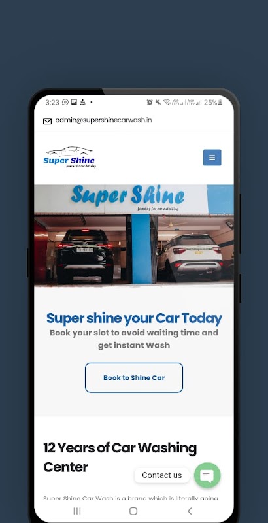Tap the Android recent apps button
The image size is (268, 523).
pos(77,511)
